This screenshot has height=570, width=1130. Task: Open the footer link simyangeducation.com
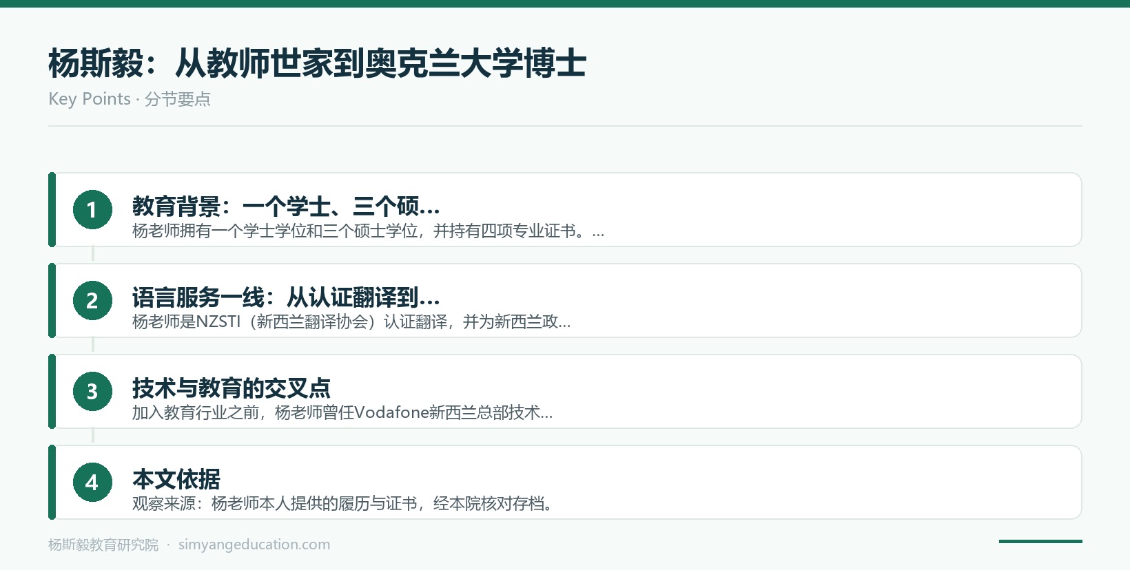coord(254,545)
